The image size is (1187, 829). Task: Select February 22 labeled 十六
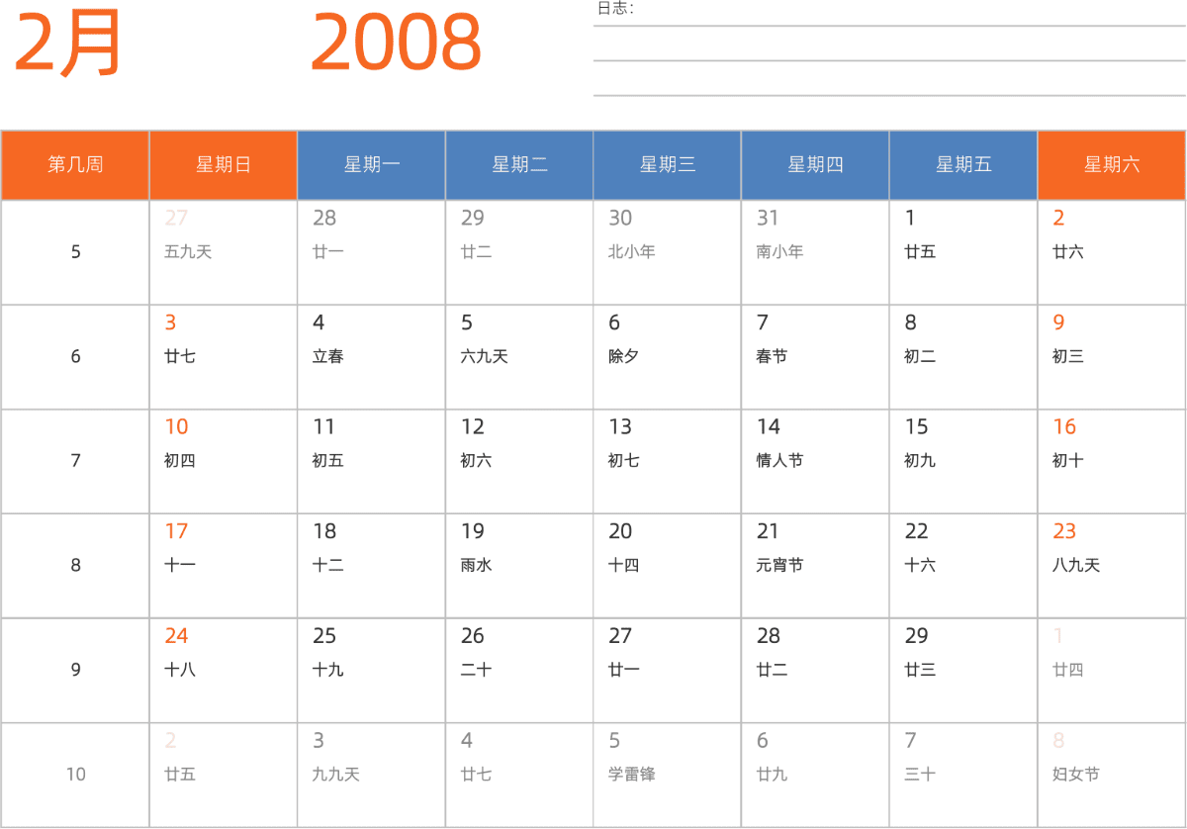[x=963, y=566]
